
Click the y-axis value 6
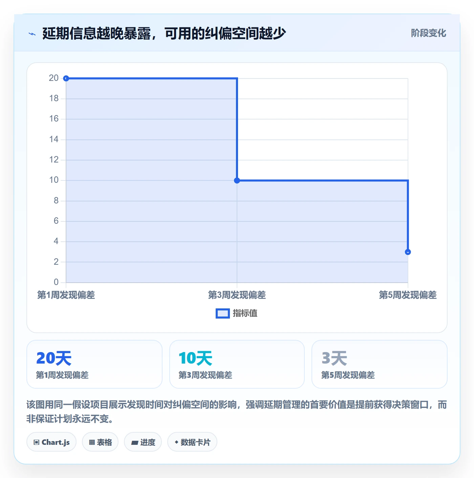click(56, 221)
